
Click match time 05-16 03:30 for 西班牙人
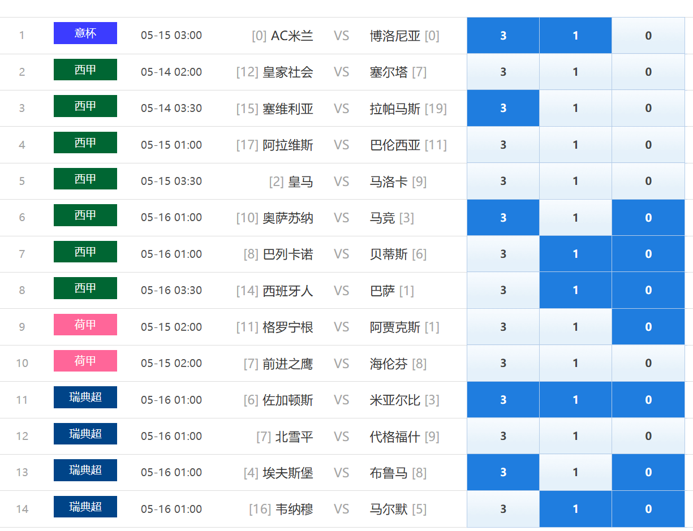pyautogui.click(x=171, y=290)
